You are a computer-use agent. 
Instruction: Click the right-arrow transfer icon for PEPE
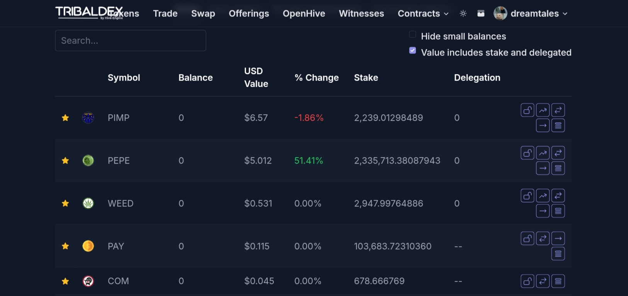tap(543, 168)
